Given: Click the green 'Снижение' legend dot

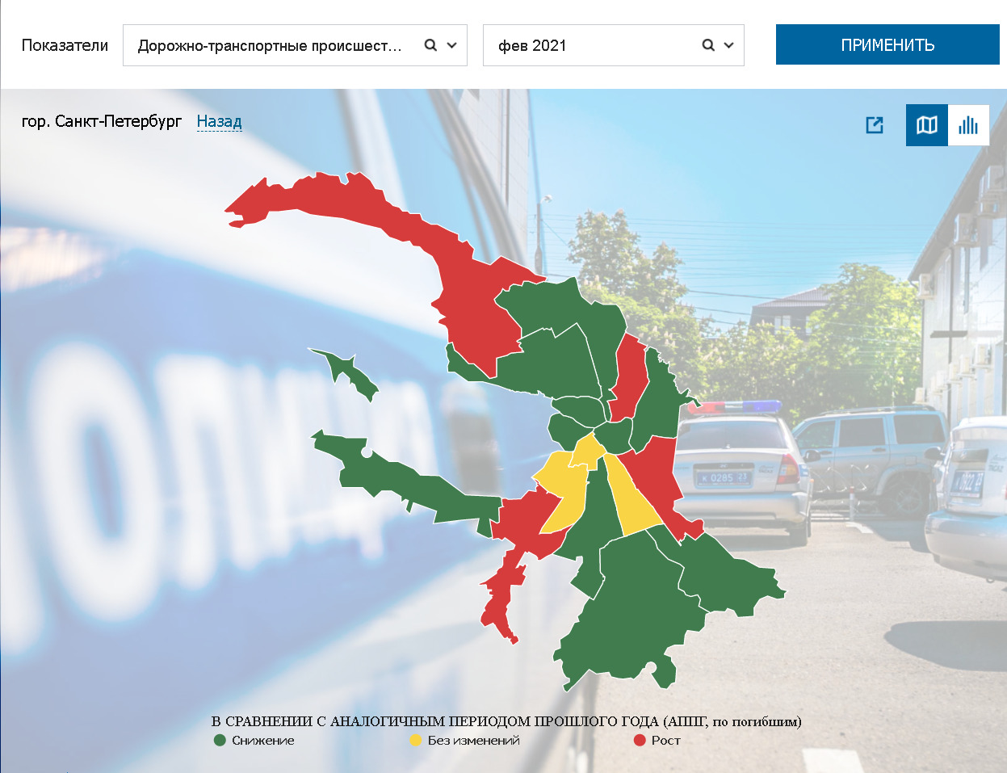Looking at the screenshot, I should [x=220, y=740].
